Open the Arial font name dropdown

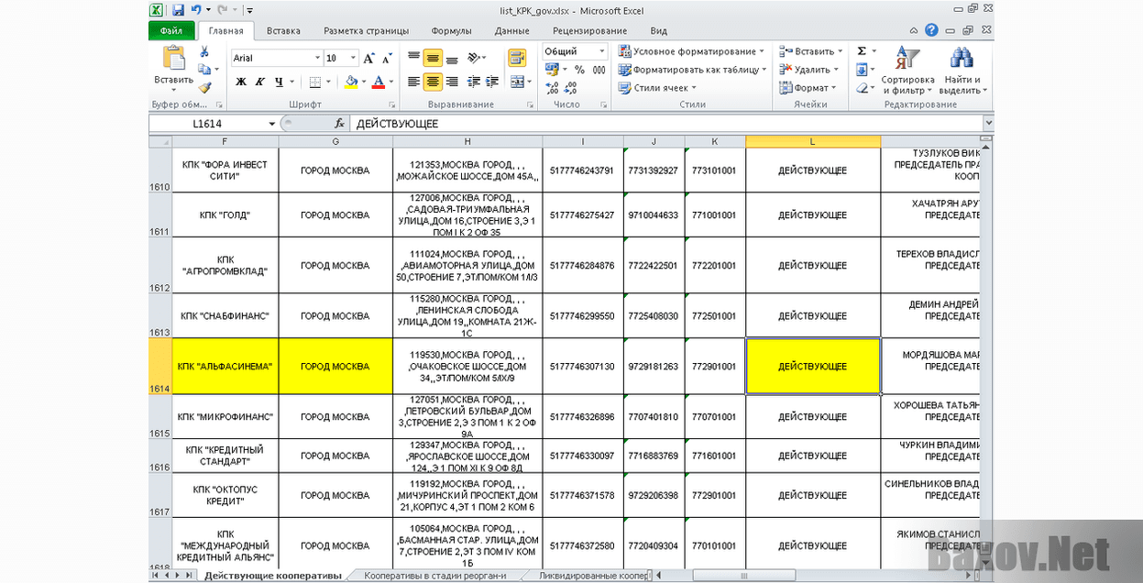pyautogui.click(x=317, y=58)
